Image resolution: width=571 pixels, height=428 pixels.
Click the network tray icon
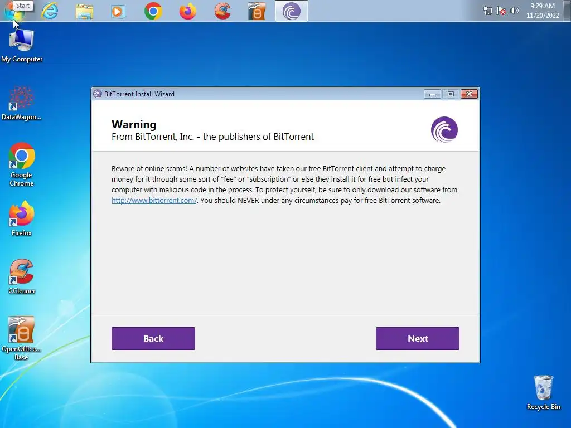coord(487,11)
